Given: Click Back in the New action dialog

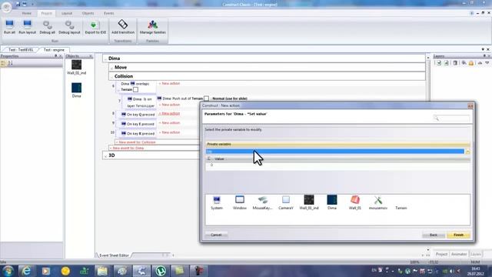Looking at the screenshot, I should point(434,235).
